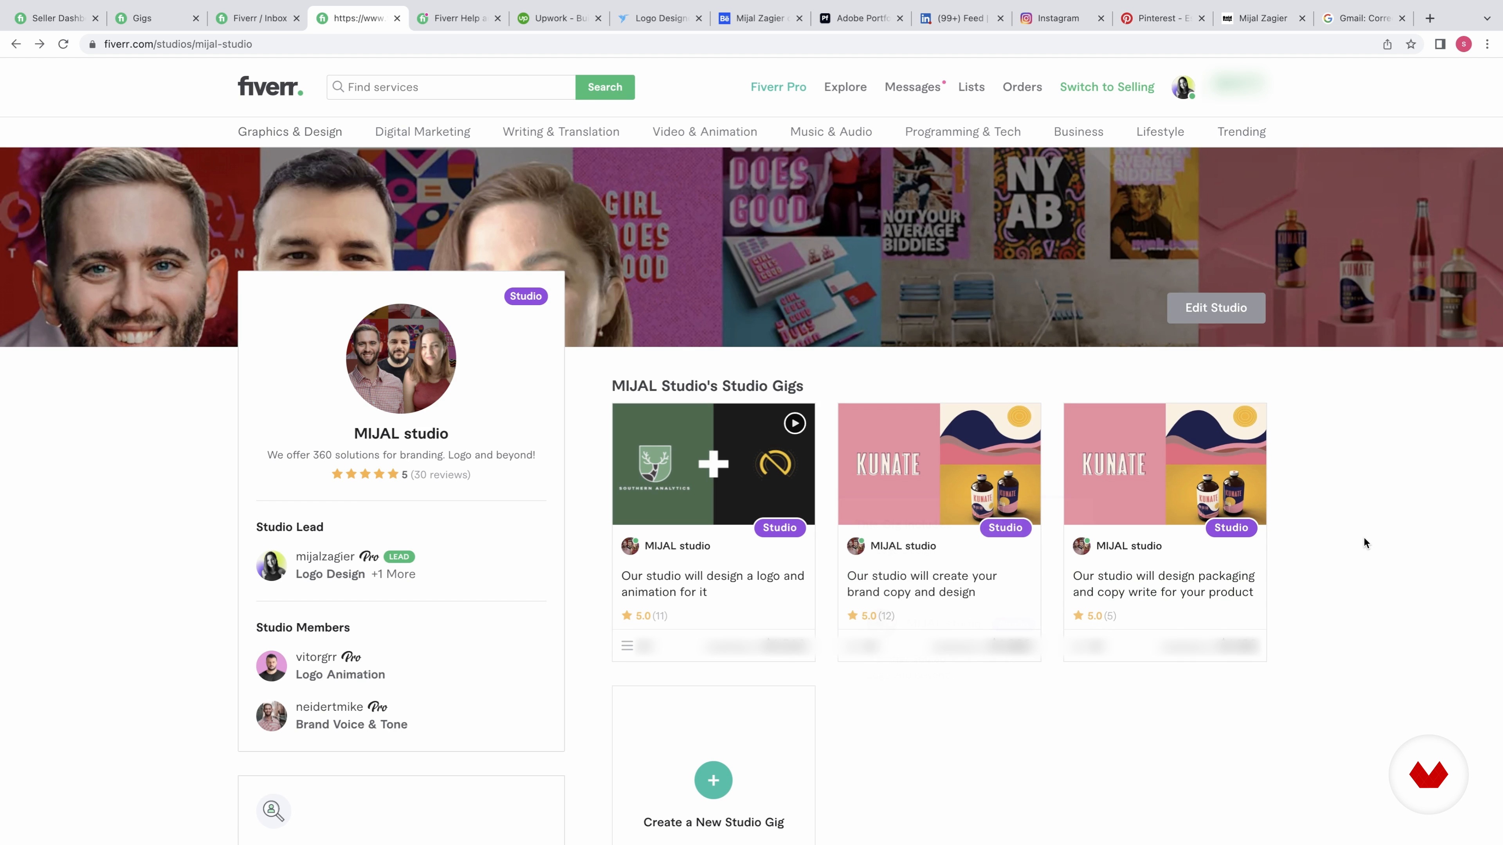Bookmark this page with the star icon
The image size is (1503, 845).
(x=1411, y=44)
